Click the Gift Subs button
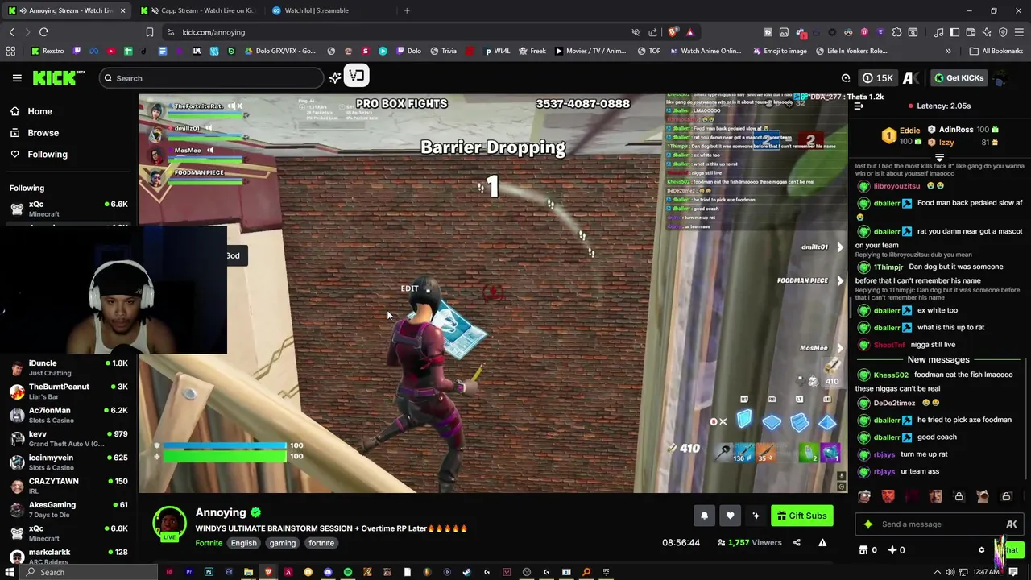The height and width of the screenshot is (580, 1031). 801,516
